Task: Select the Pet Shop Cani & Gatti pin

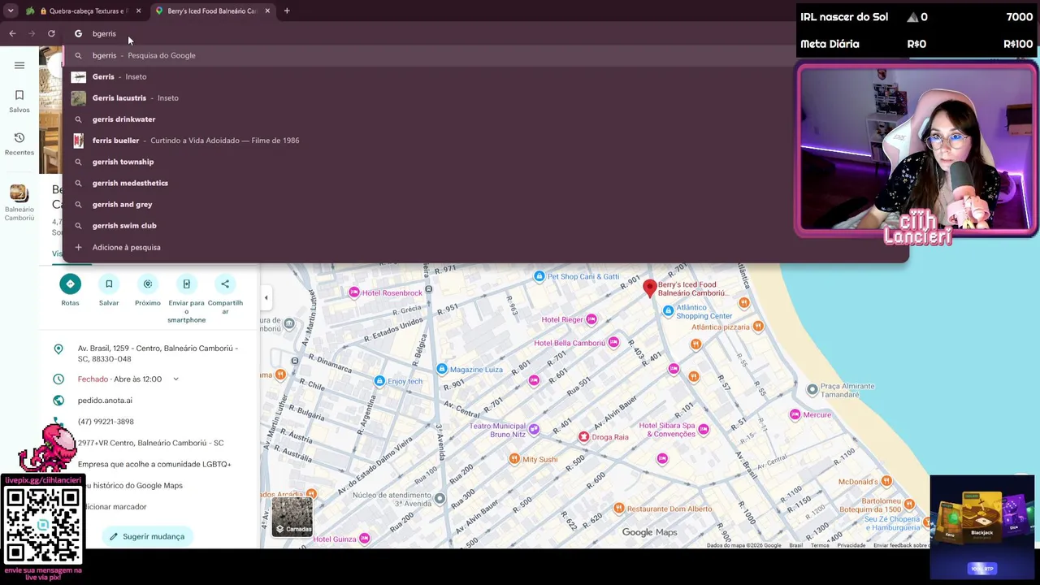Action: 539,276
